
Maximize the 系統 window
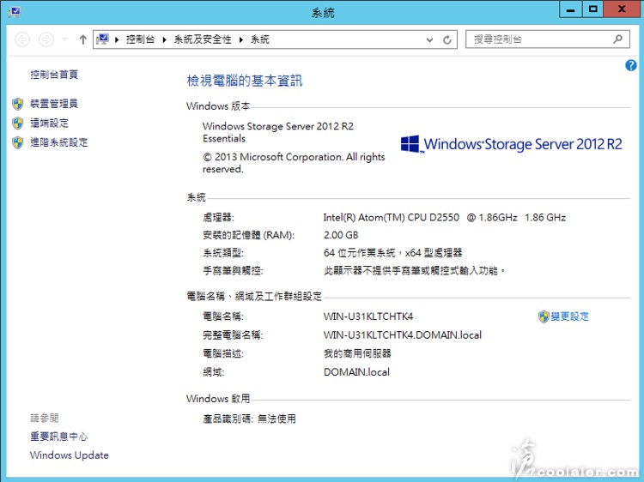(x=592, y=9)
